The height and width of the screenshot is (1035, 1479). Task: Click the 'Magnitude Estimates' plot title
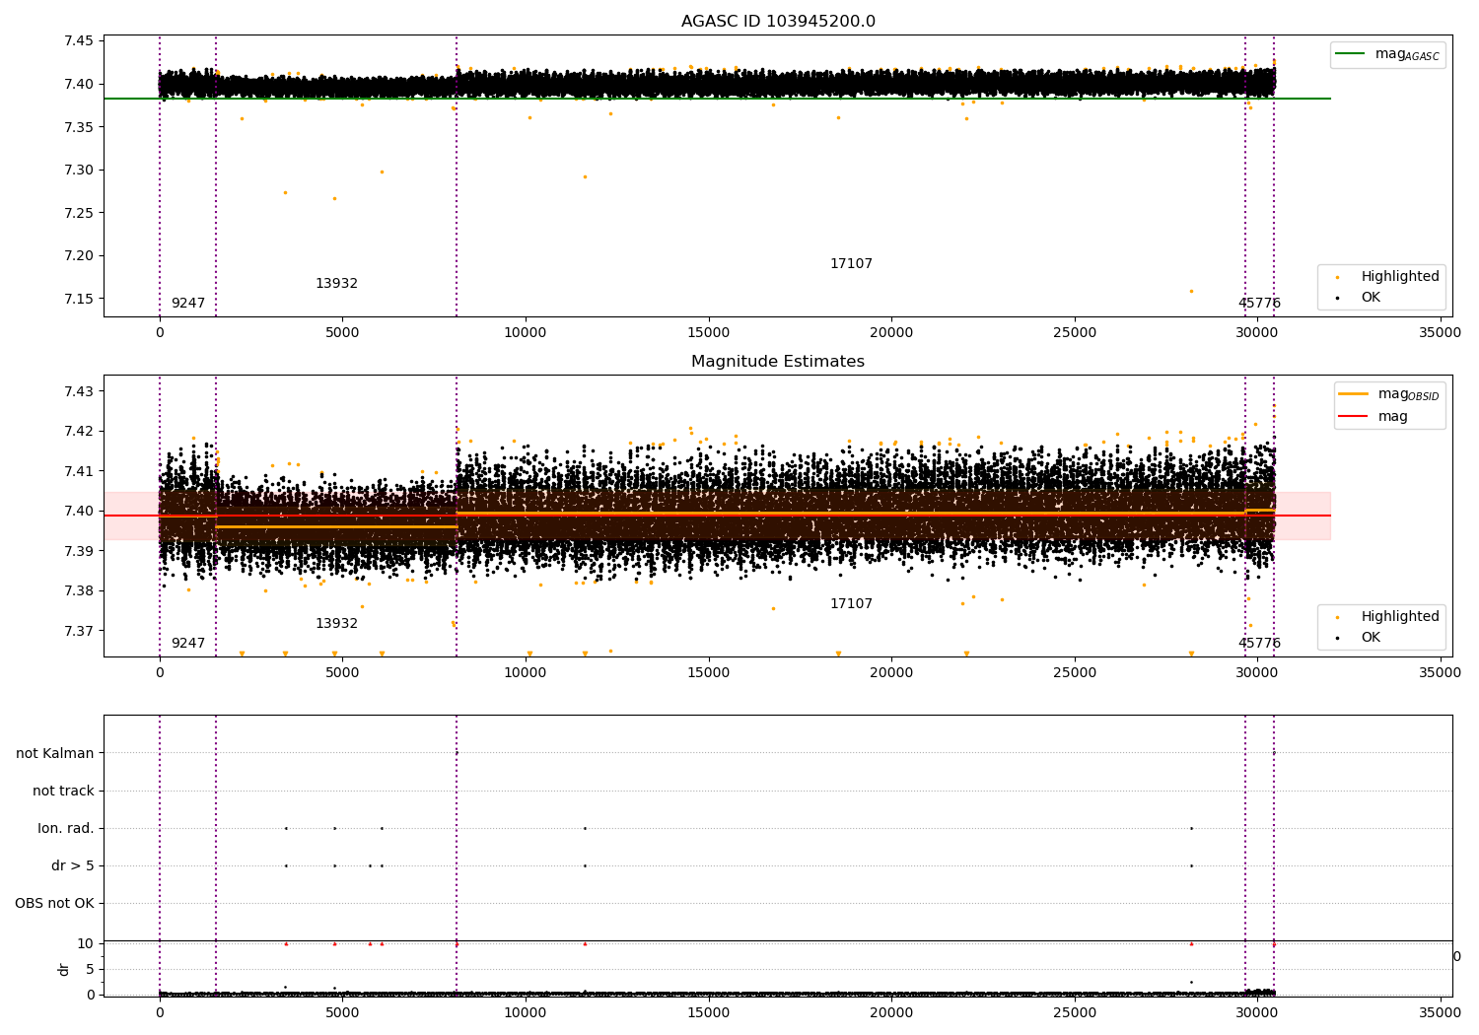778,362
